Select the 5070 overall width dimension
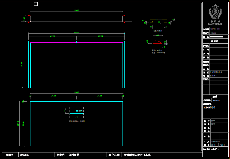Screen dimensions: 230x159 tap(76, 33)
